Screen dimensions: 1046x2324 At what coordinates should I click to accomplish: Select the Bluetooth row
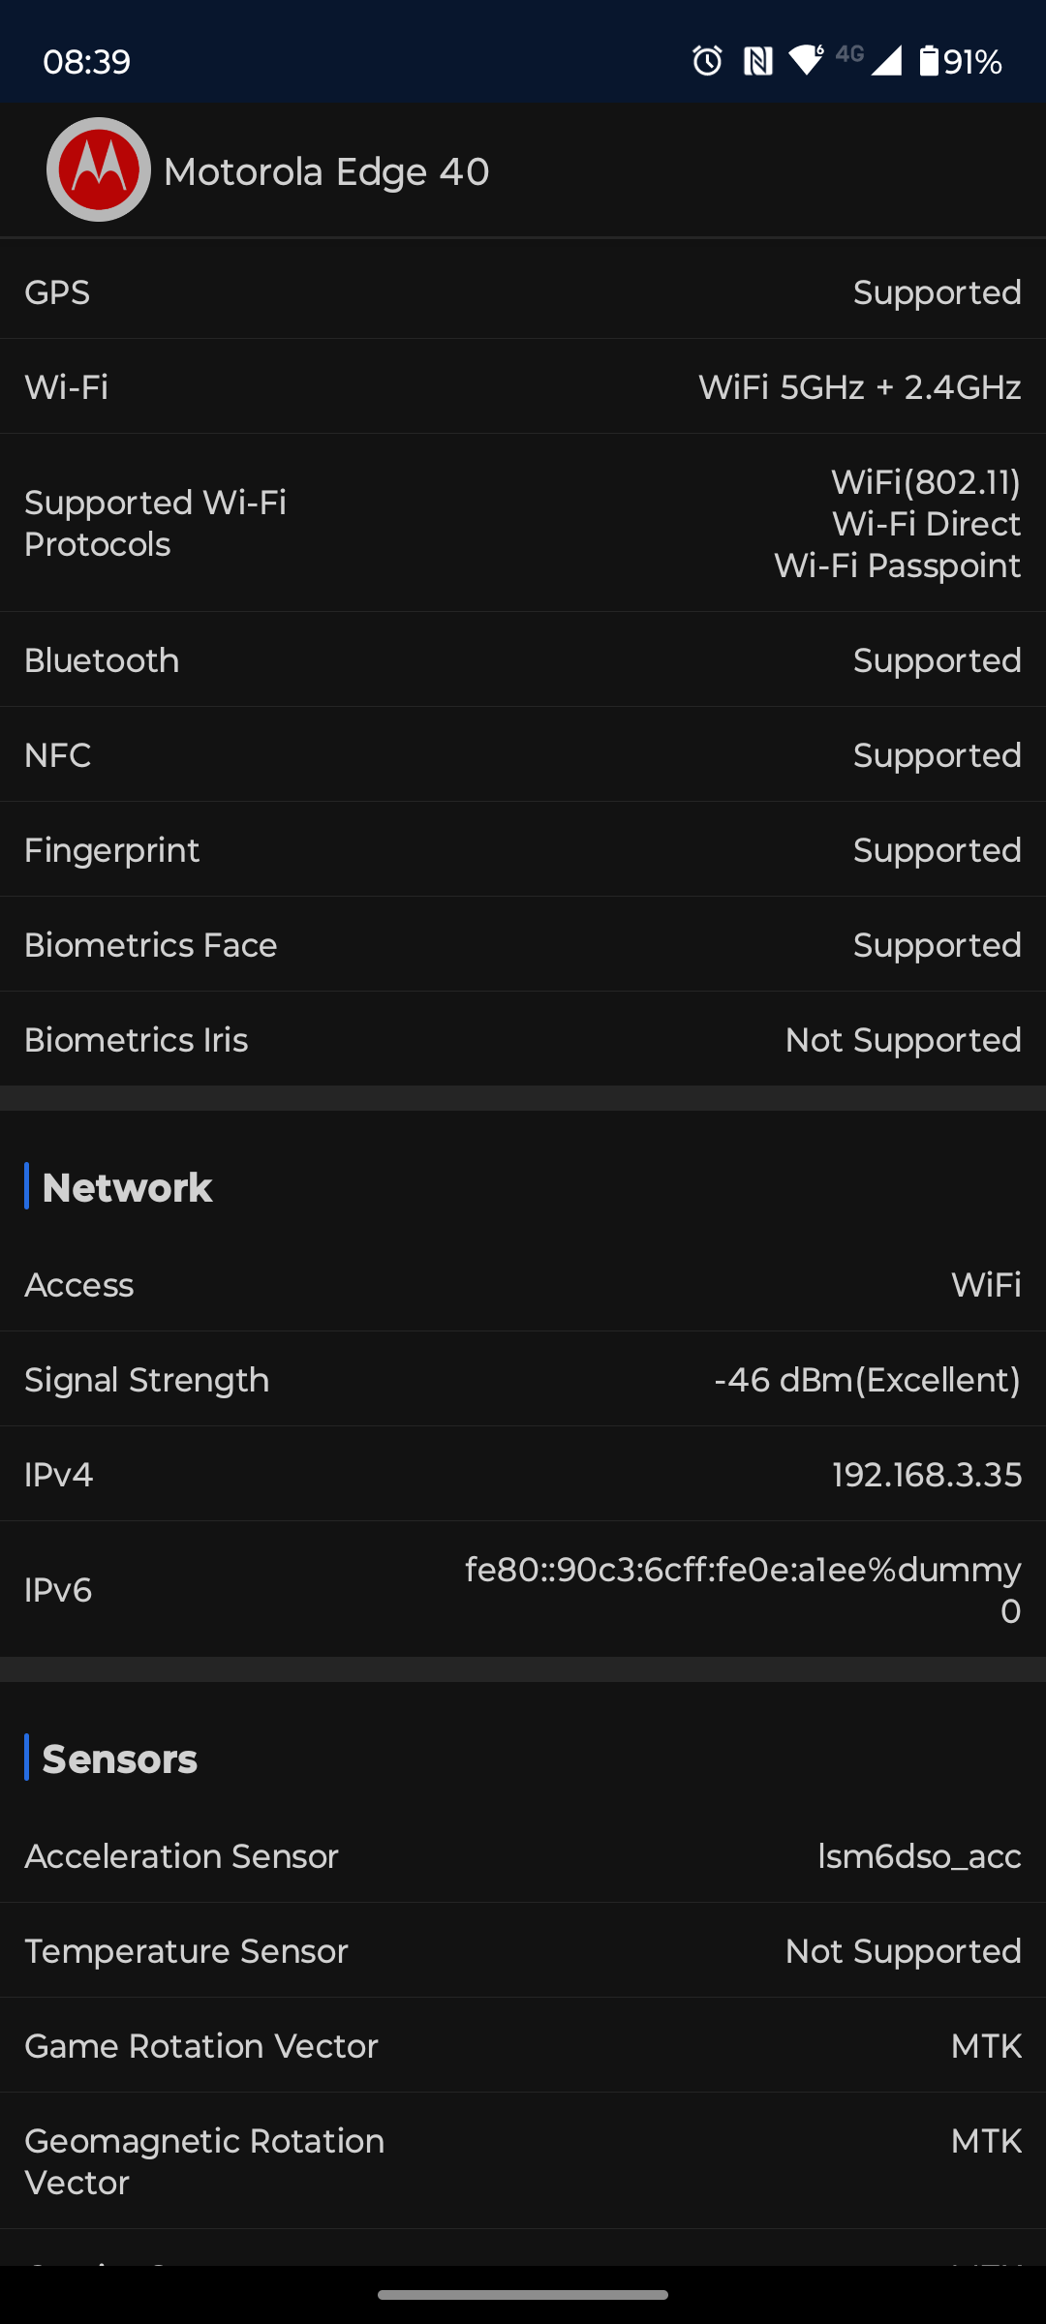(x=523, y=660)
